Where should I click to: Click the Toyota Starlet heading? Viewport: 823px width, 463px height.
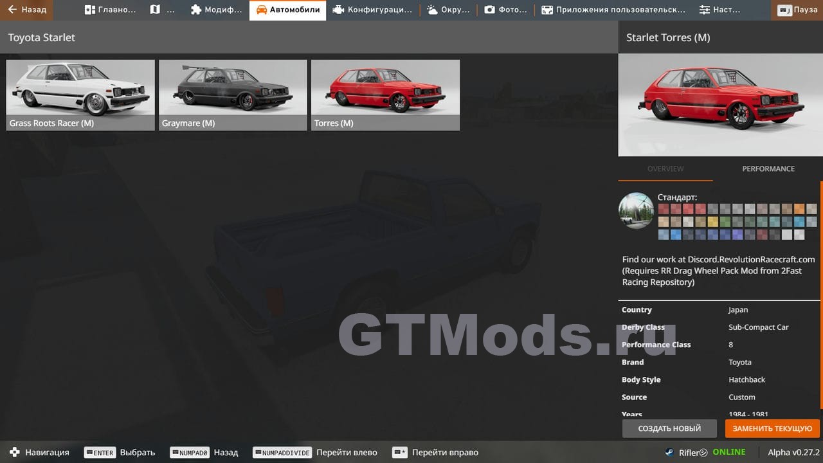pyautogui.click(x=42, y=37)
